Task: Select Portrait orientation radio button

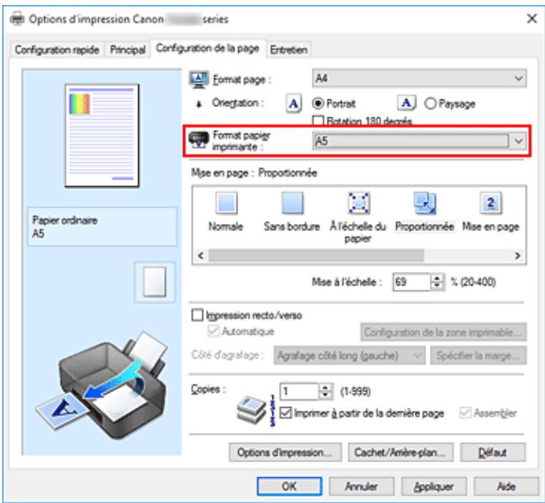Action: pyautogui.click(x=318, y=103)
